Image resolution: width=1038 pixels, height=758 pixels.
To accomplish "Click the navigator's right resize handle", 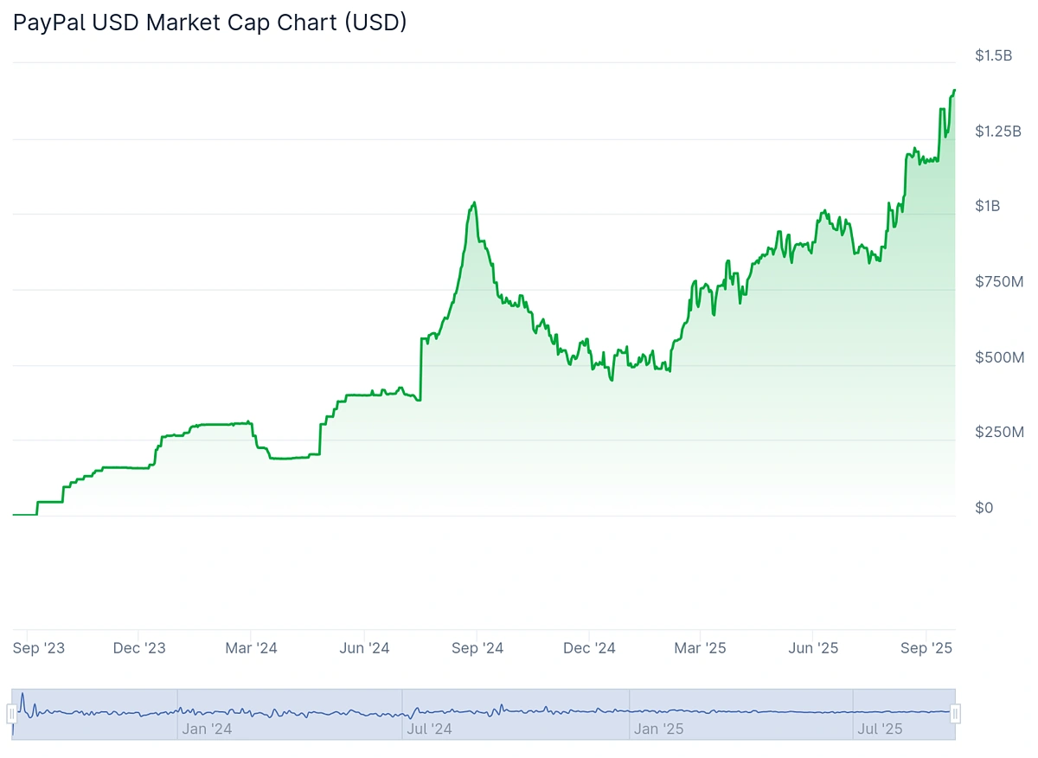I will (954, 713).
